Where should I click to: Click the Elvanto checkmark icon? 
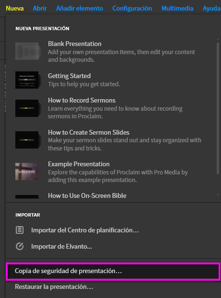[x=20, y=246]
